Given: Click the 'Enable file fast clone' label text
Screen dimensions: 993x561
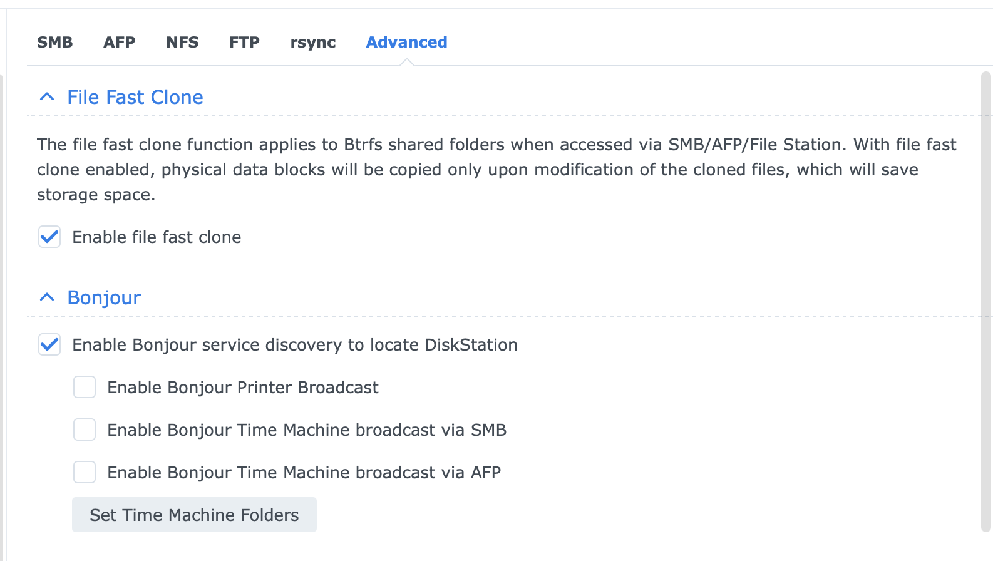Looking at the screenshot, I should point(157,237).
